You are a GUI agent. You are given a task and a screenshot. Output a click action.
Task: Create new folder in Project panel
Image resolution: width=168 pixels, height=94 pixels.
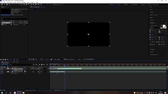coord(3,60)
